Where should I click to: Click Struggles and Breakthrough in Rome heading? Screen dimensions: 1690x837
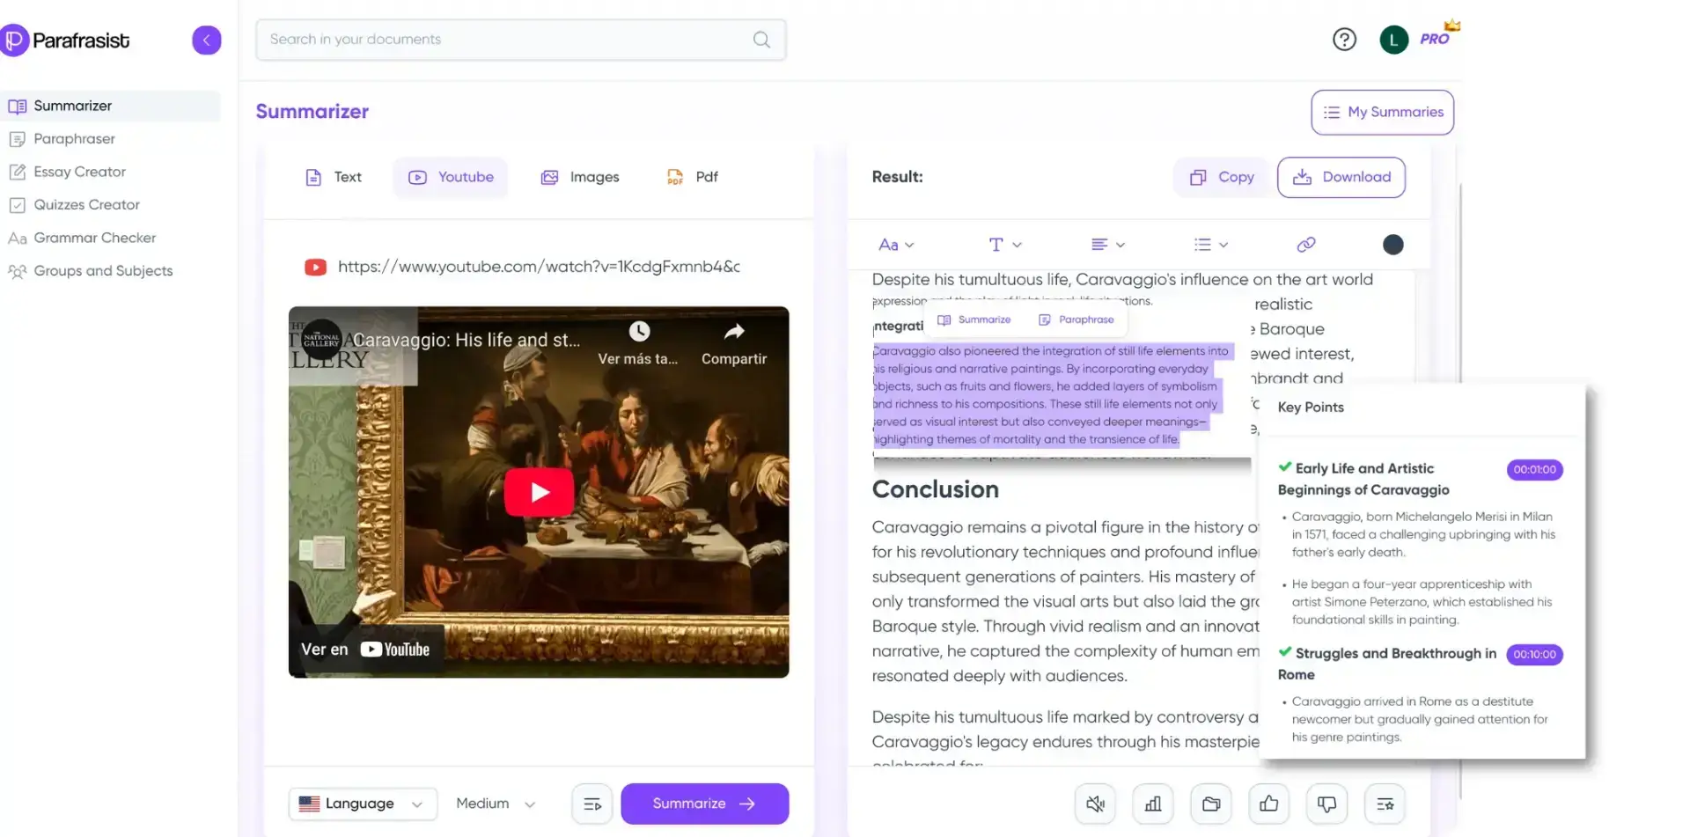point(1387,664)
